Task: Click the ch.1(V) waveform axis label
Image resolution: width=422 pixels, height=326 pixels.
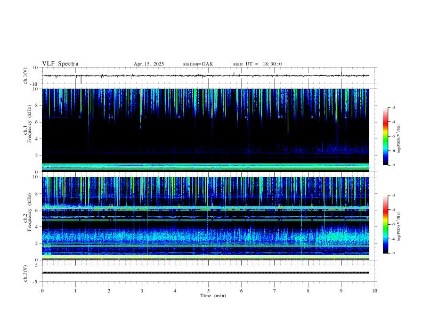Action: coord(26,76)
